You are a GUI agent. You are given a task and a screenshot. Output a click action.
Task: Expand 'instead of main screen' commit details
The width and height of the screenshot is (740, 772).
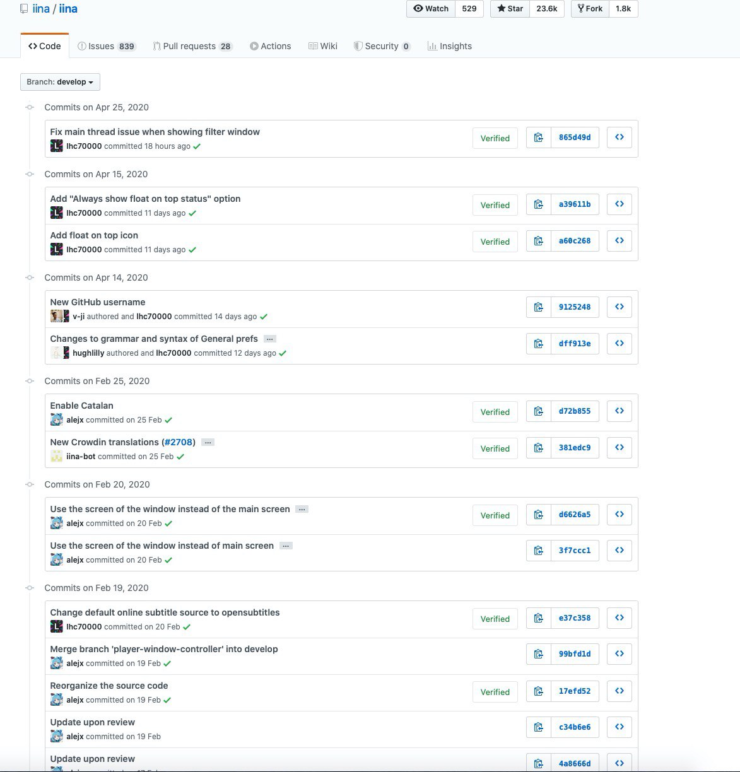point(286,546)
